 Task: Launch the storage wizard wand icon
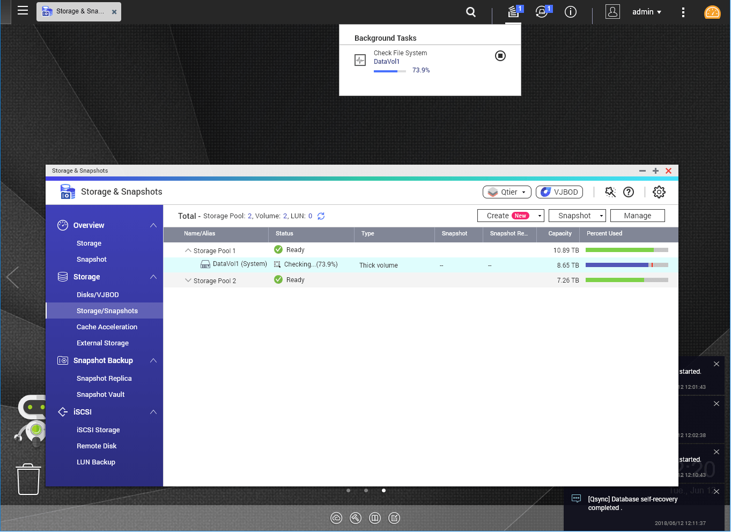tap(610, 191)
